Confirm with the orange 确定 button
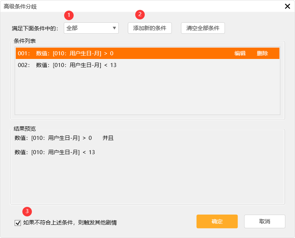295x238 pixels. click(x=217, y=222)
